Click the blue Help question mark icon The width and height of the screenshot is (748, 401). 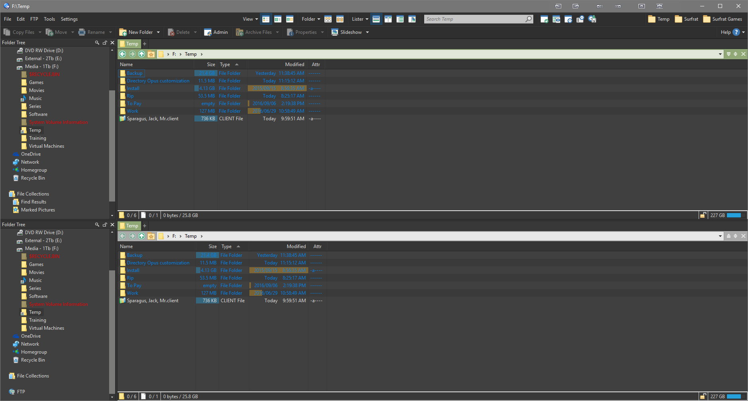coord(736,32)
